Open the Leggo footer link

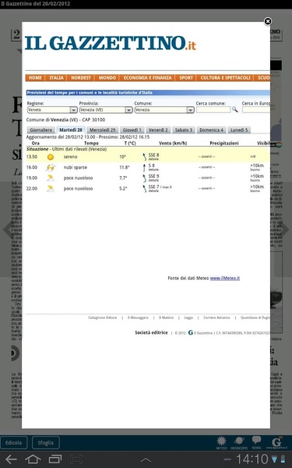pos(188,318)
